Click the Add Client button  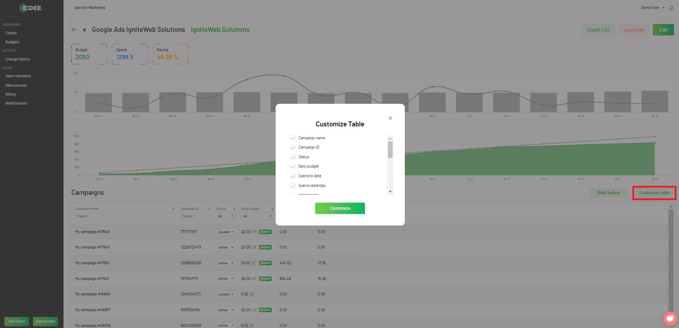pyautogui.click(x=17, y=321)
